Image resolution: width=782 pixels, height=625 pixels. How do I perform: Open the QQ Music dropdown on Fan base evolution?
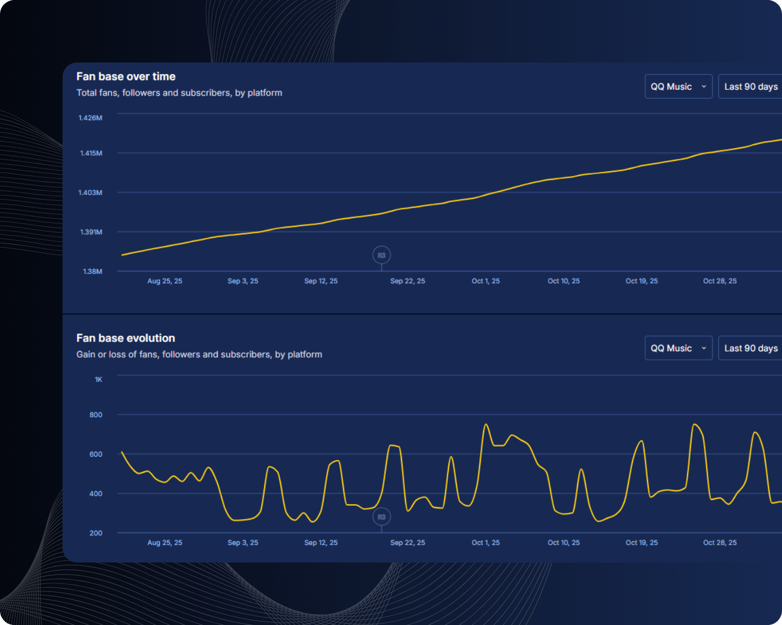(678, 348)
